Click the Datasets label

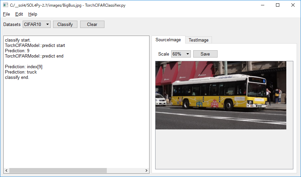(x=12, y=25)
